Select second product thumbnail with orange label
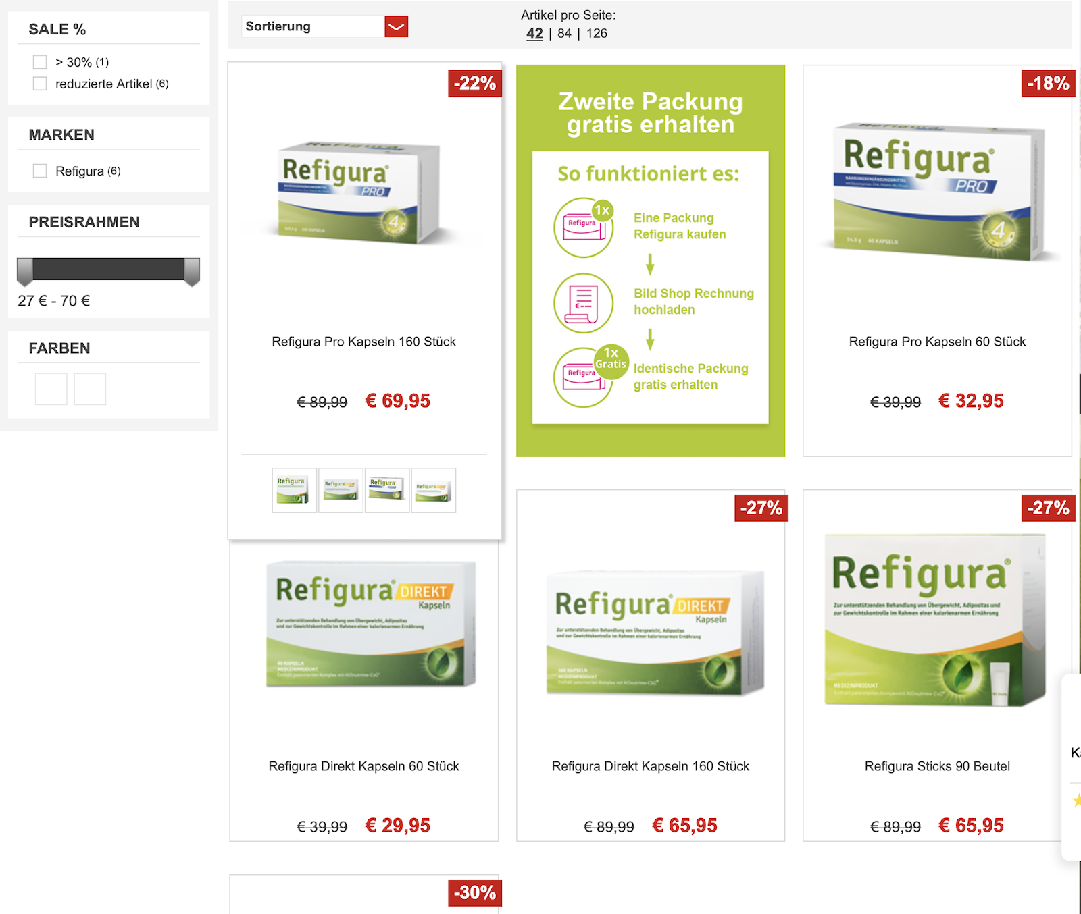The height and width of the screenshot is (914, 1081). 341,490
